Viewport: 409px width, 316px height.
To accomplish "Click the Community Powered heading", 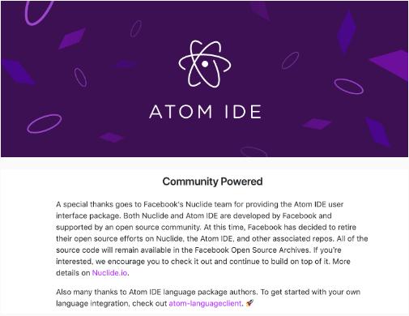I will point(212,181).
